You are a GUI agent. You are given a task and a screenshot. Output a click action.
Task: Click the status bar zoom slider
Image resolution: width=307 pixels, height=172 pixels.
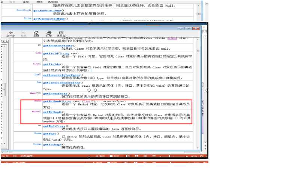tap(173, 156)
